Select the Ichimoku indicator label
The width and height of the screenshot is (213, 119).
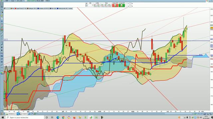click(x=43, y=9)
